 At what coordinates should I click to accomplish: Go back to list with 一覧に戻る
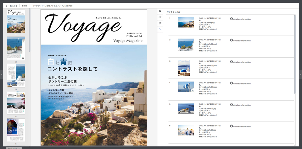point(12,6)
